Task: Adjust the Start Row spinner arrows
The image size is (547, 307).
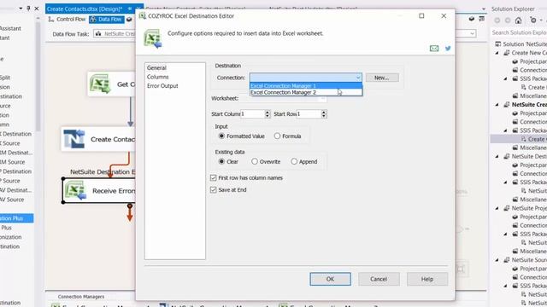Action: (324, 113)
